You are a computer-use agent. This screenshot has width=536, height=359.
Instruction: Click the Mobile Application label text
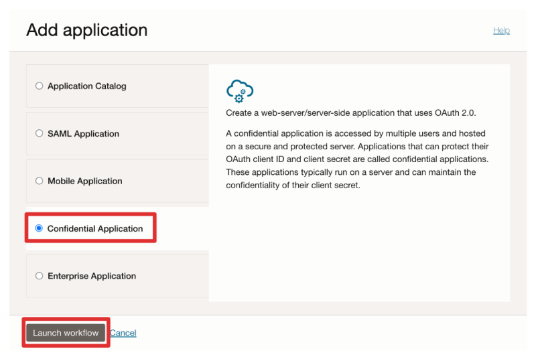(x=85, y=181)
